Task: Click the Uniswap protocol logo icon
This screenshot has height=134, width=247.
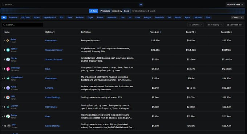Action: [8, 69]
